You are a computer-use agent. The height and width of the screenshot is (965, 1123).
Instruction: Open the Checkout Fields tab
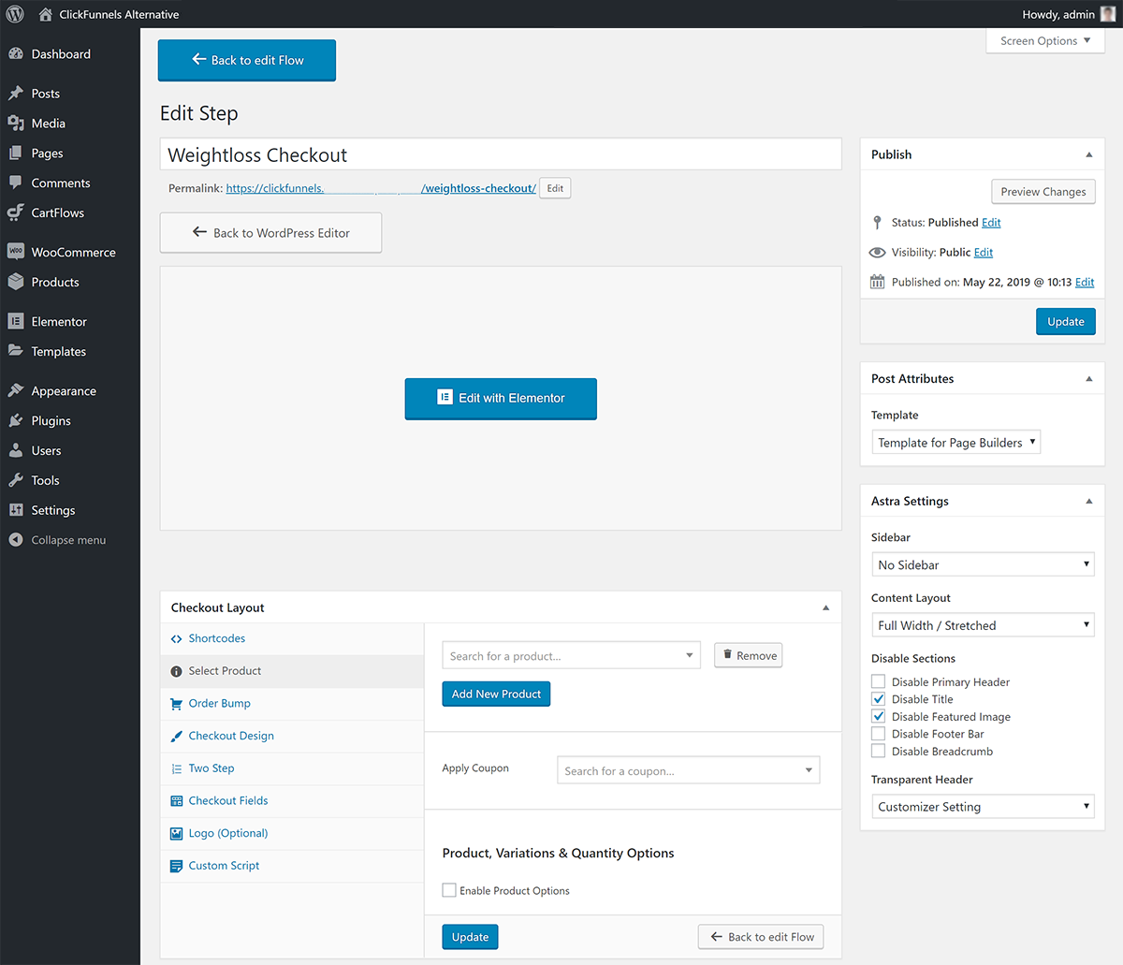(x=292, y=801)
